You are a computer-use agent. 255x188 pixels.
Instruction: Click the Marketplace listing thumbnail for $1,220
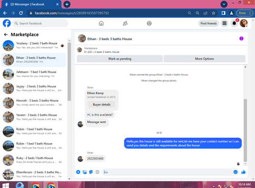(80, 50)
